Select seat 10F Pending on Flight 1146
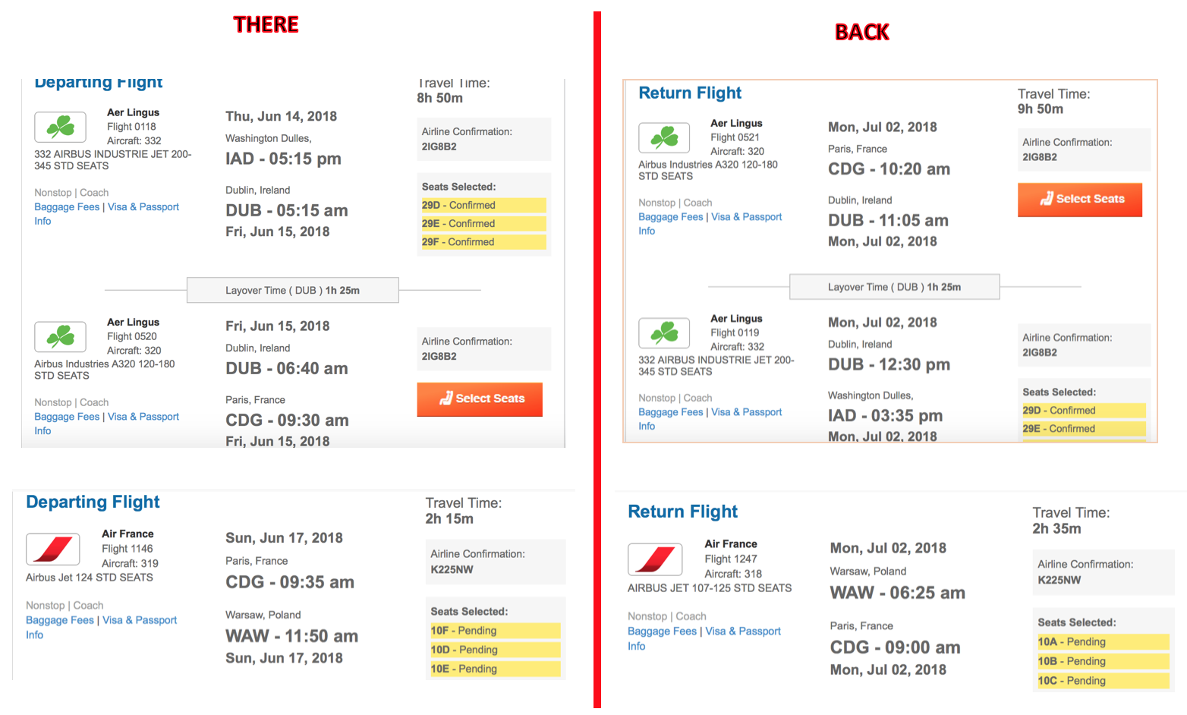This screenshot has width=1187, height=715. click(495, 631)
